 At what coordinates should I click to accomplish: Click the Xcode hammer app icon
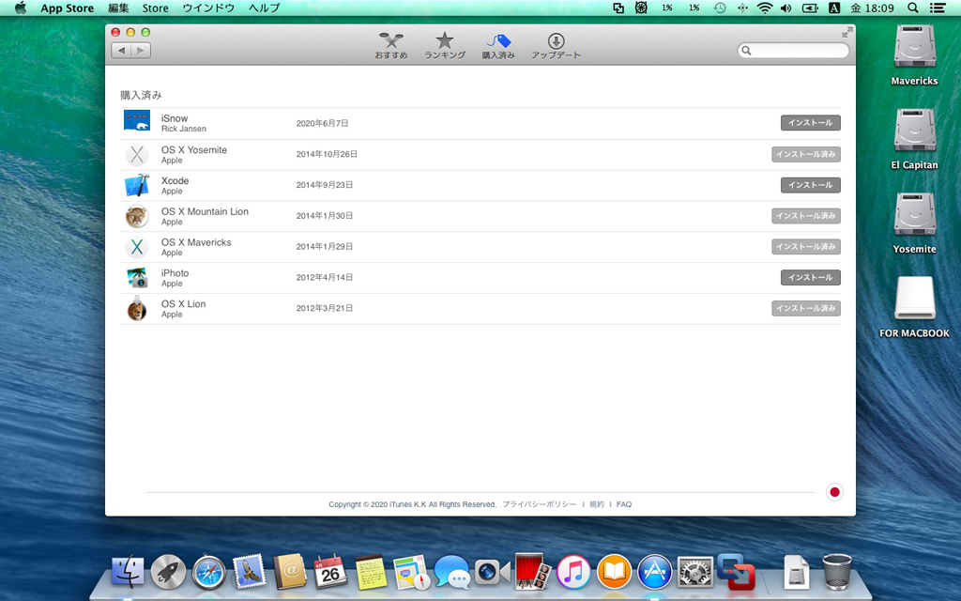pyautogui.click(x=137, y=185)
